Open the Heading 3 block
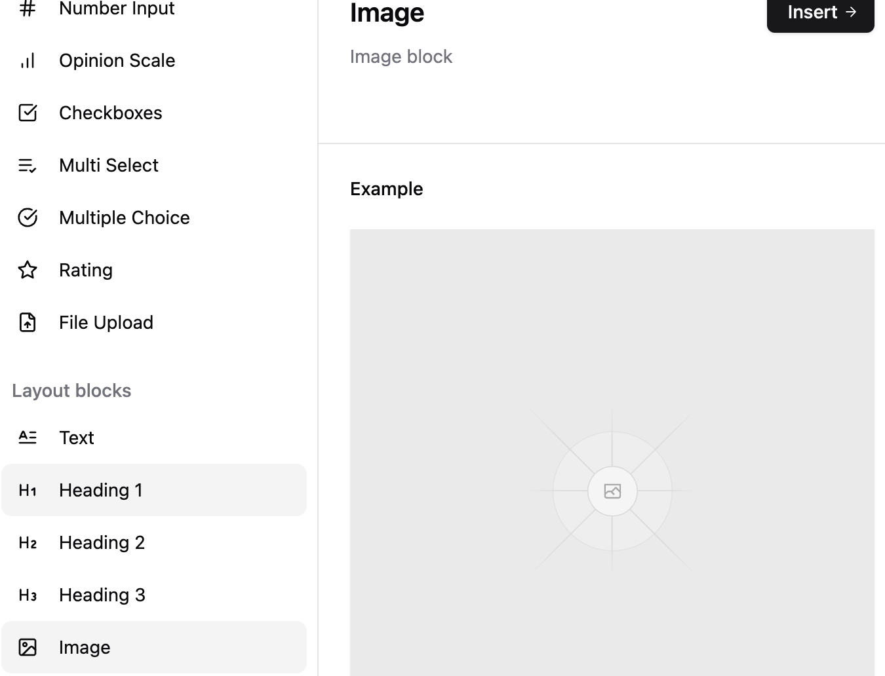The height and width of the screenshot is (676, 885). pos(154,595)
